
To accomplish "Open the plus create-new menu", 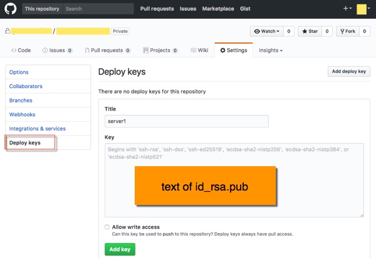I will 347,9.
